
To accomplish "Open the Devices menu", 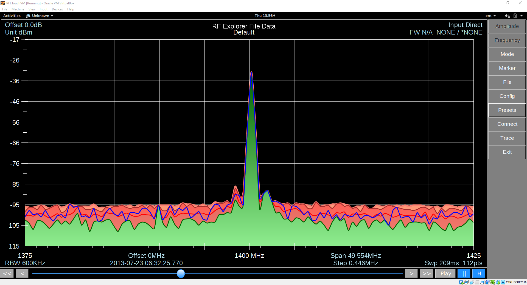I will (x=57, y=9).
